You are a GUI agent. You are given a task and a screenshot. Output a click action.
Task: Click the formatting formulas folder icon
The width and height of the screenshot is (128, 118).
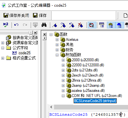click(9, 58)
